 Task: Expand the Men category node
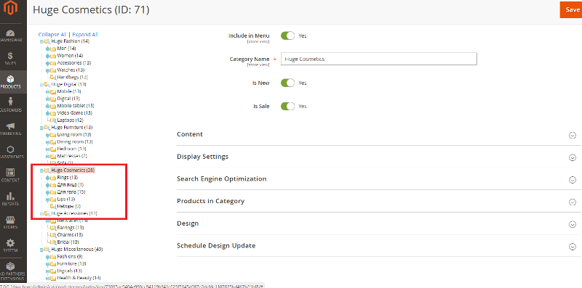pyautogui.click(x=47, y=49)
